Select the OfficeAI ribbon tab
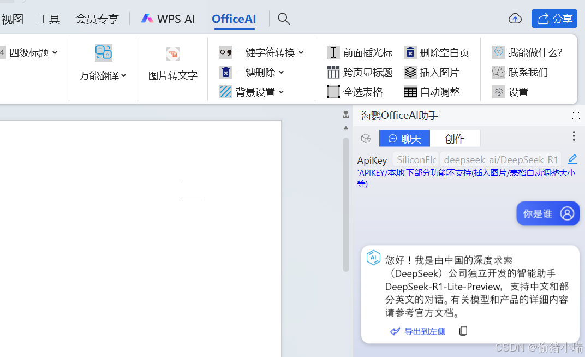 [234, 19]
